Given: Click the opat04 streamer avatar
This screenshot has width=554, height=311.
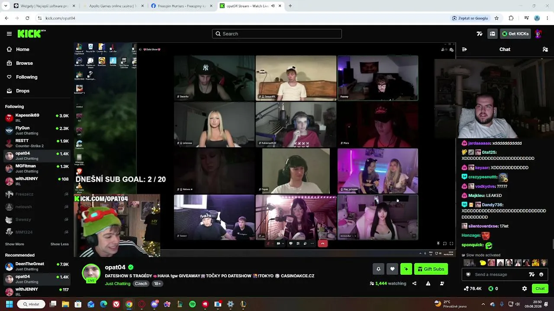Looking at the screenshot, I should tap(91, 273).
